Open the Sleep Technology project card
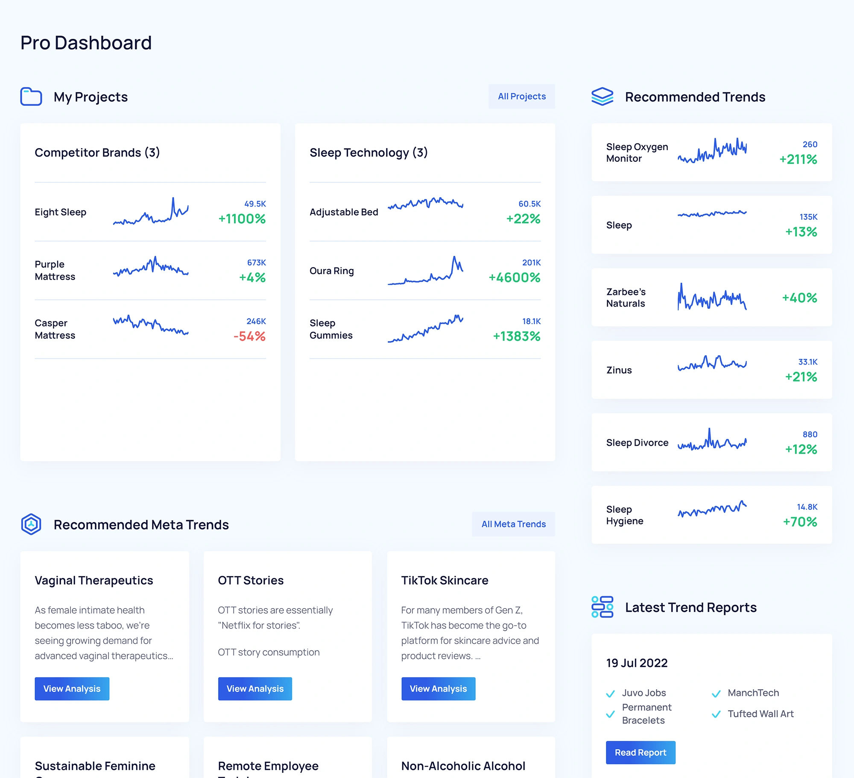The width and height of the screenshot is (854, 778). [x=369, y=152]
